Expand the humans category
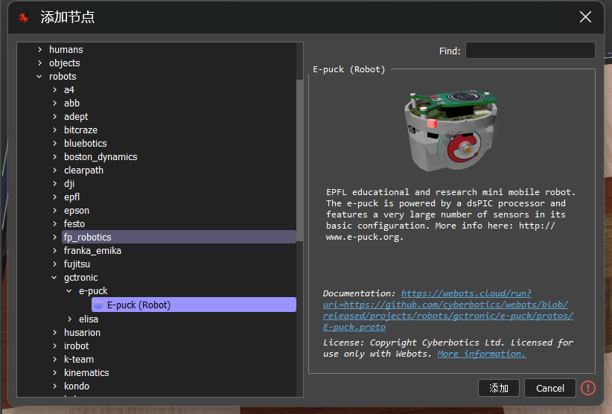The image size is (612, 414). tap(39, 50)
